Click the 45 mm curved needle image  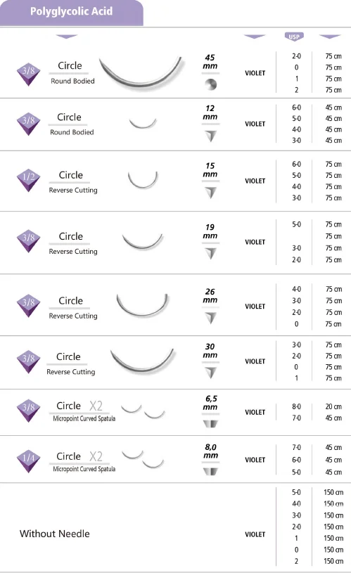pos(141,71)
